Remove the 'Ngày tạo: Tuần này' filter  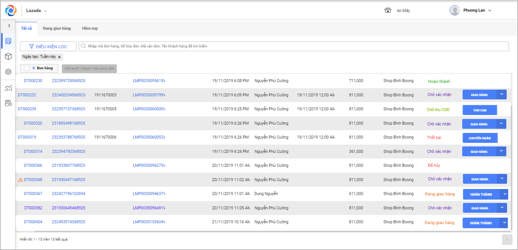59,57
